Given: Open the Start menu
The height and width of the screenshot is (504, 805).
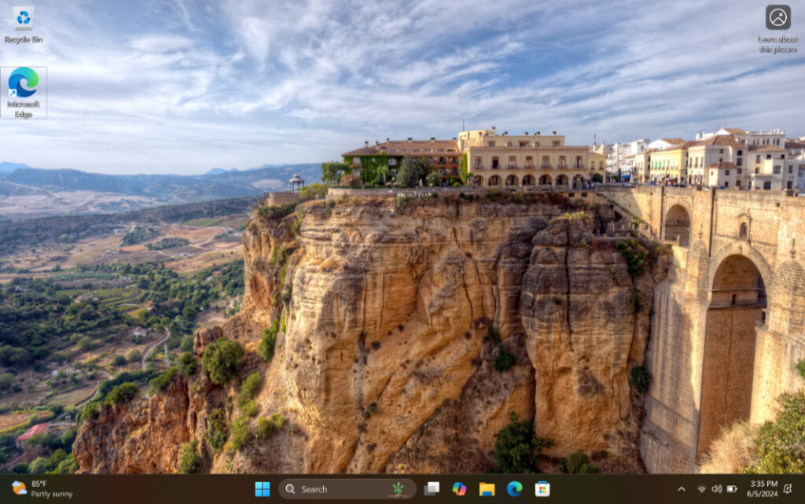Looking at the screenshot, I should pos(263,488).
